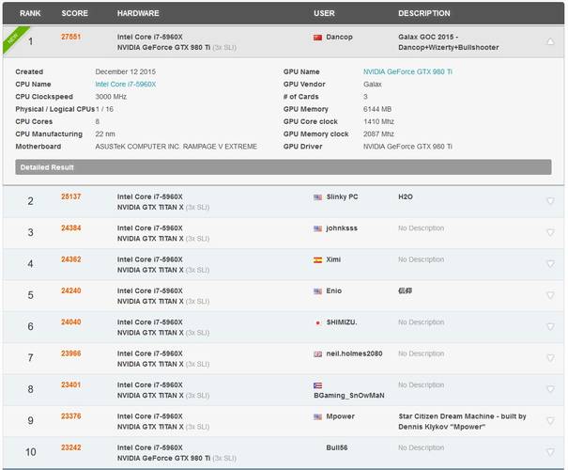
Task: Select the 'December 12 2015' created value
Action: [126, 71]
